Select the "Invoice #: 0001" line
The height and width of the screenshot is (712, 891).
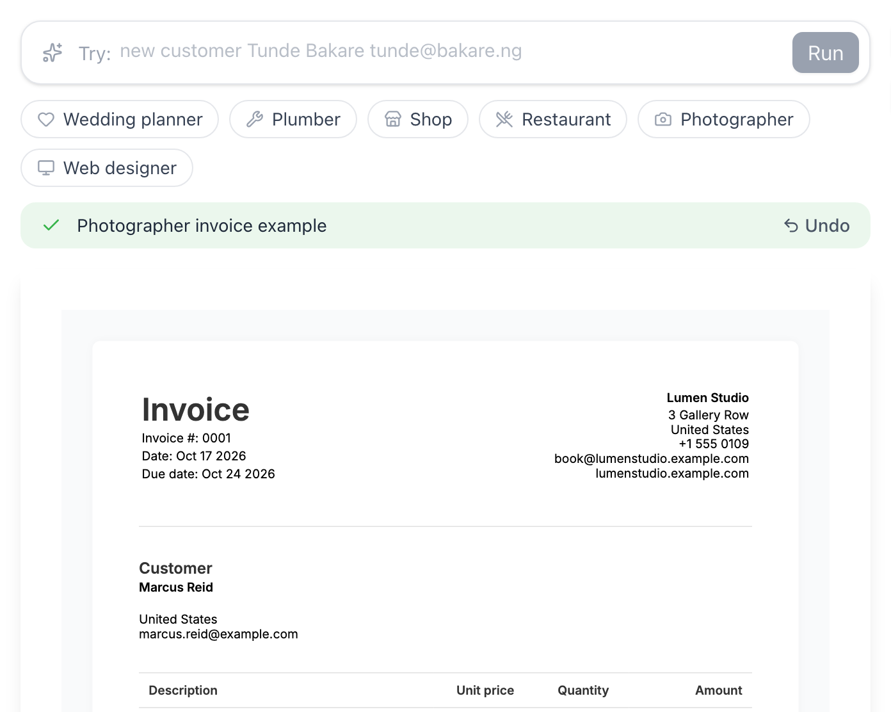[186, 439]
